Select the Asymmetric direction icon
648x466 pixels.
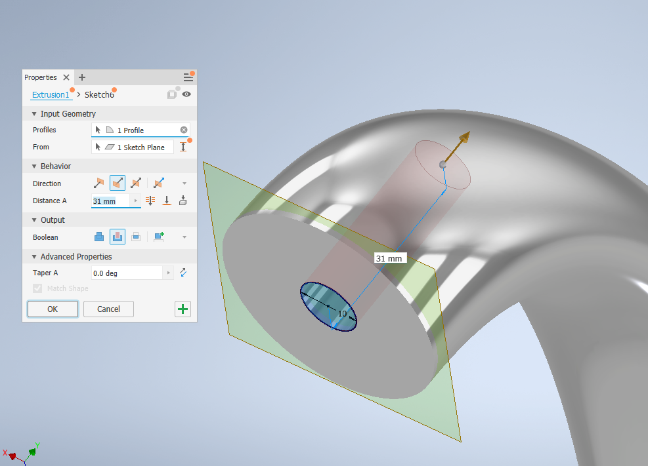(158, 184)
